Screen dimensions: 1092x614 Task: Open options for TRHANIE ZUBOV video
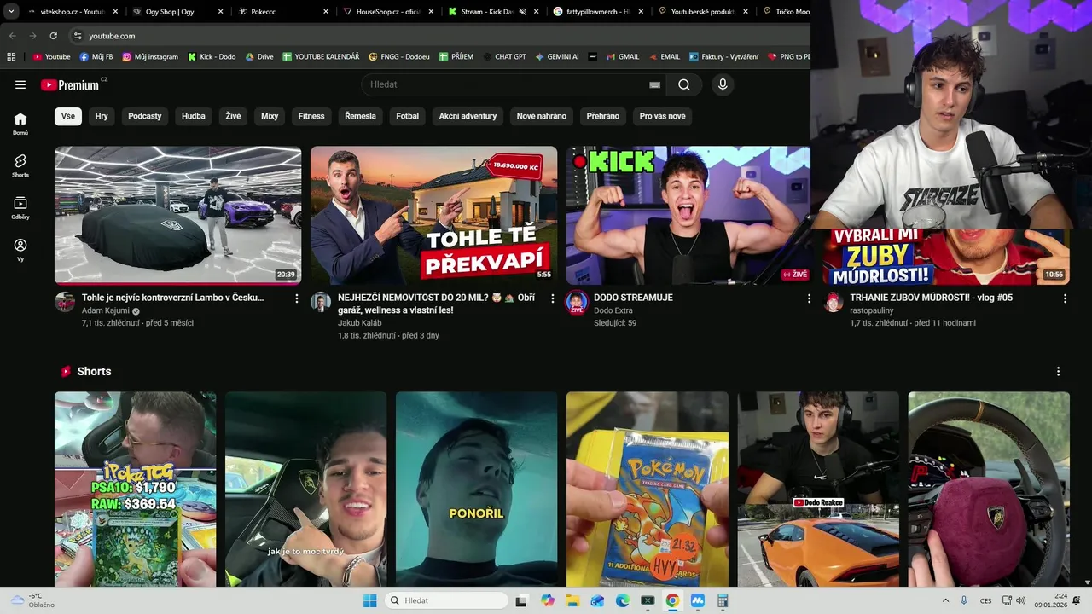tap(1065, 298)
